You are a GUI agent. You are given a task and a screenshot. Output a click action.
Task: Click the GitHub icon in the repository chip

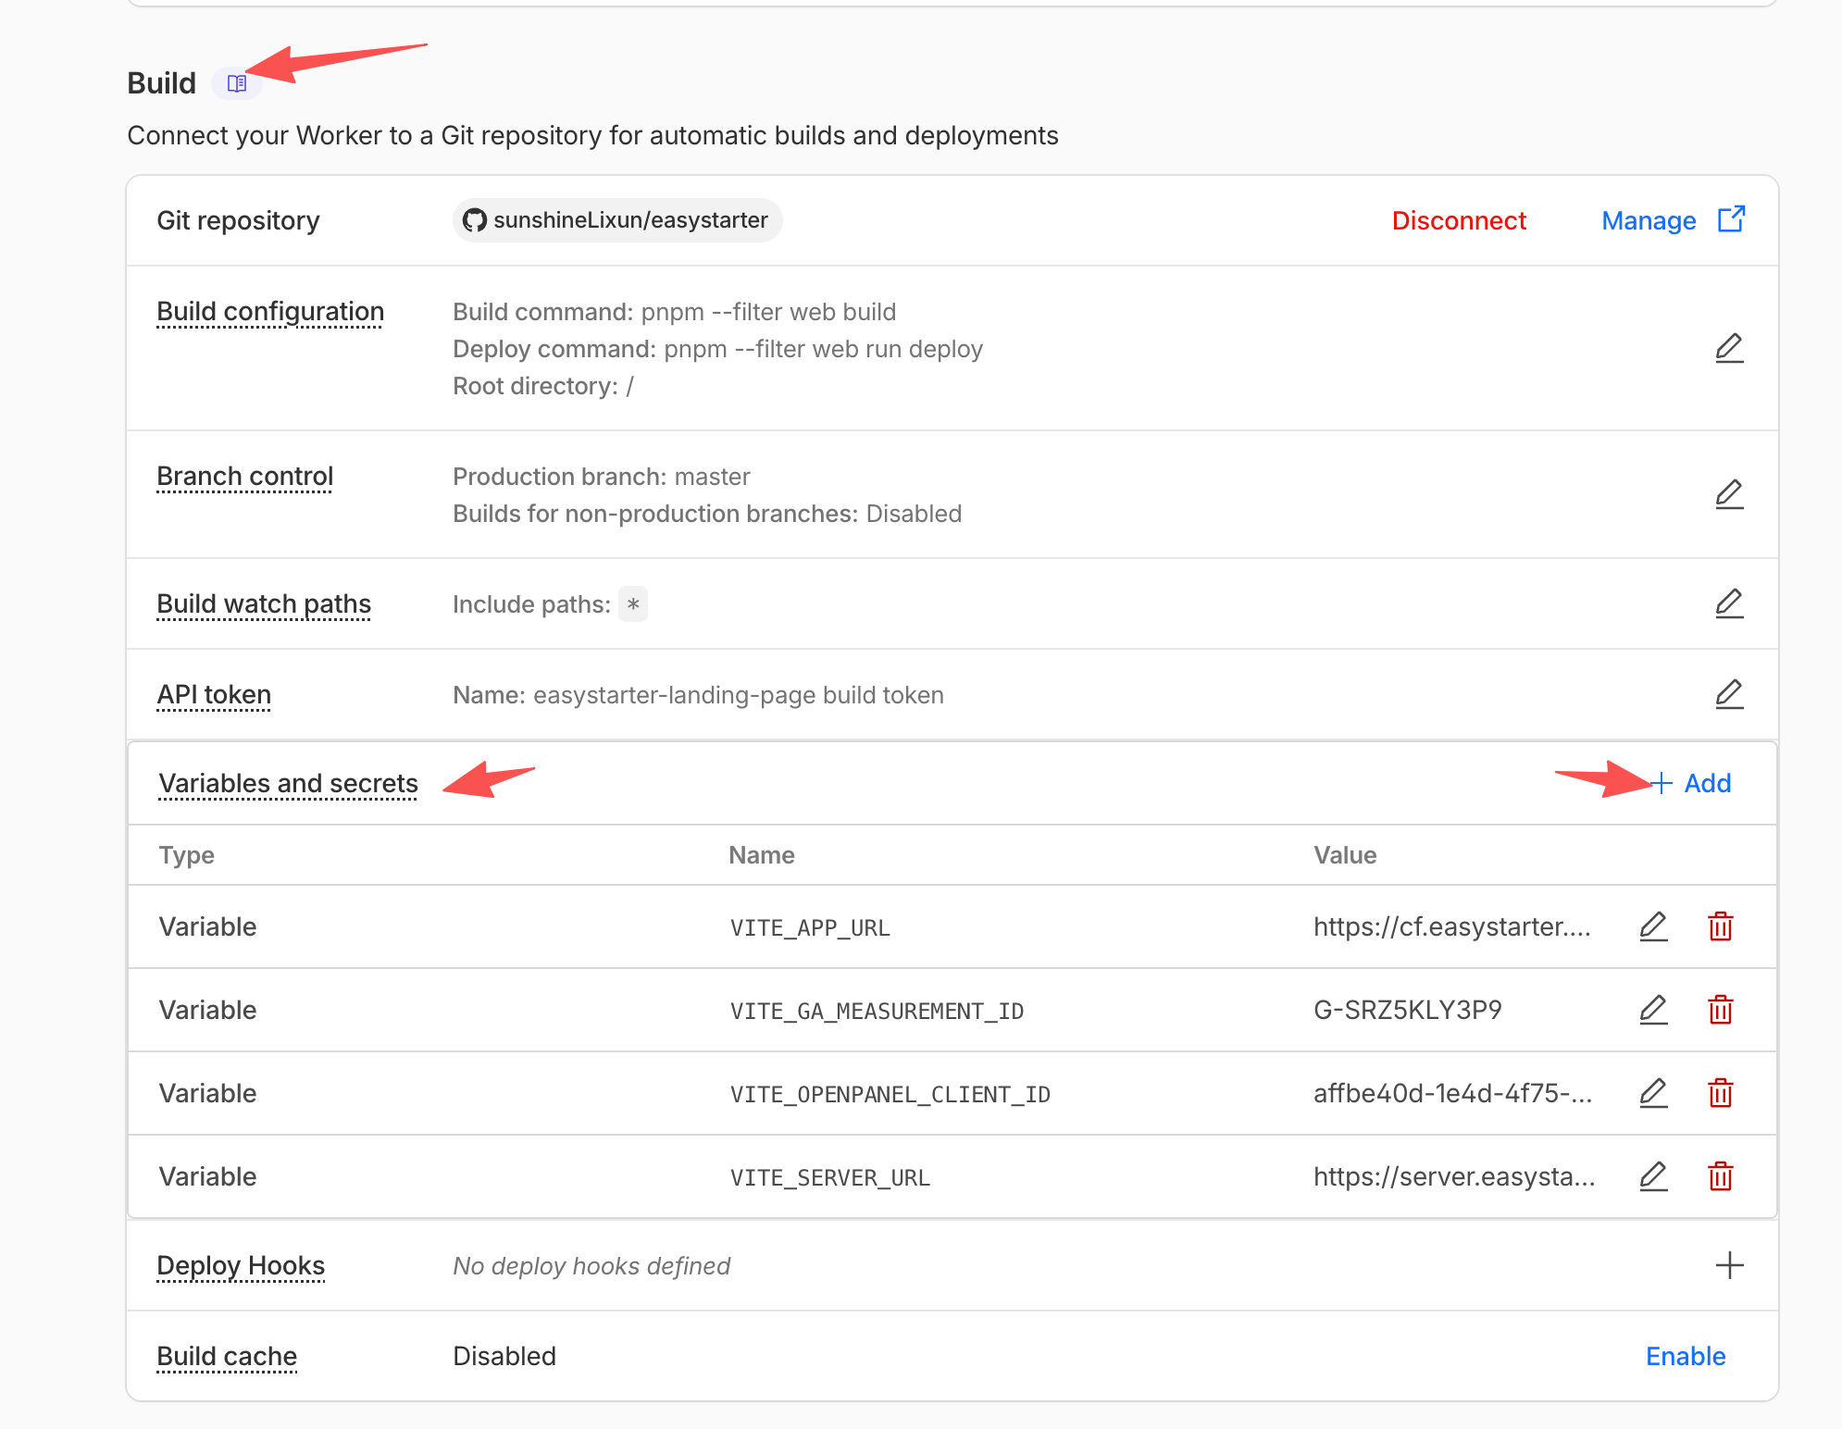(475, 220)
